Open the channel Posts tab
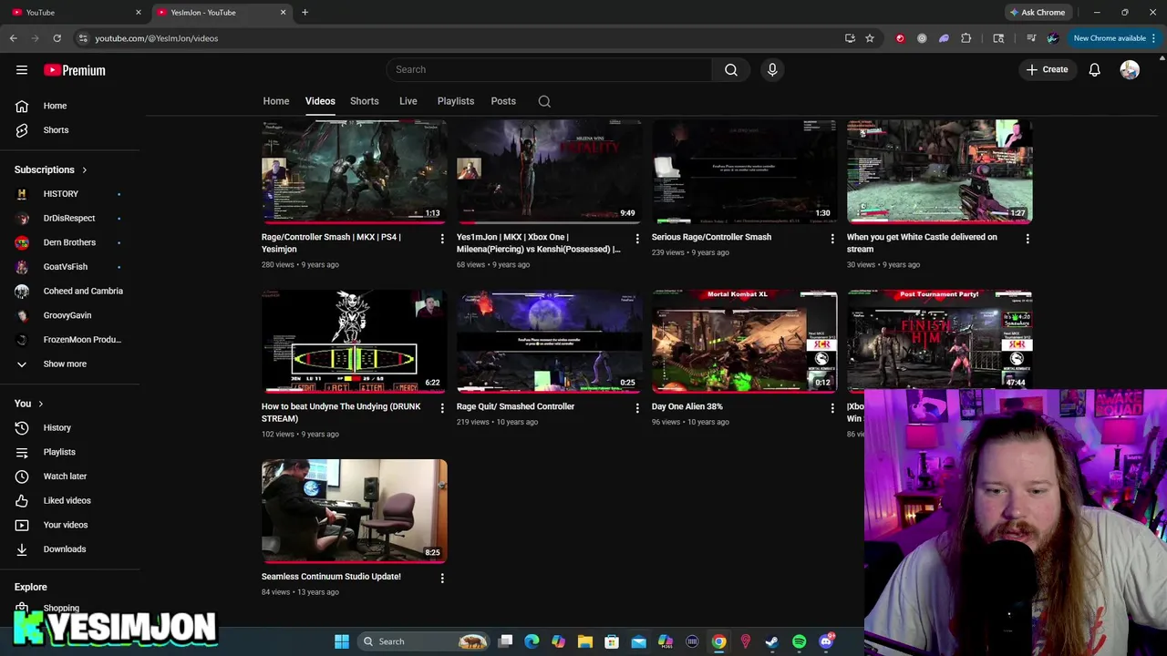 (503, 101)
